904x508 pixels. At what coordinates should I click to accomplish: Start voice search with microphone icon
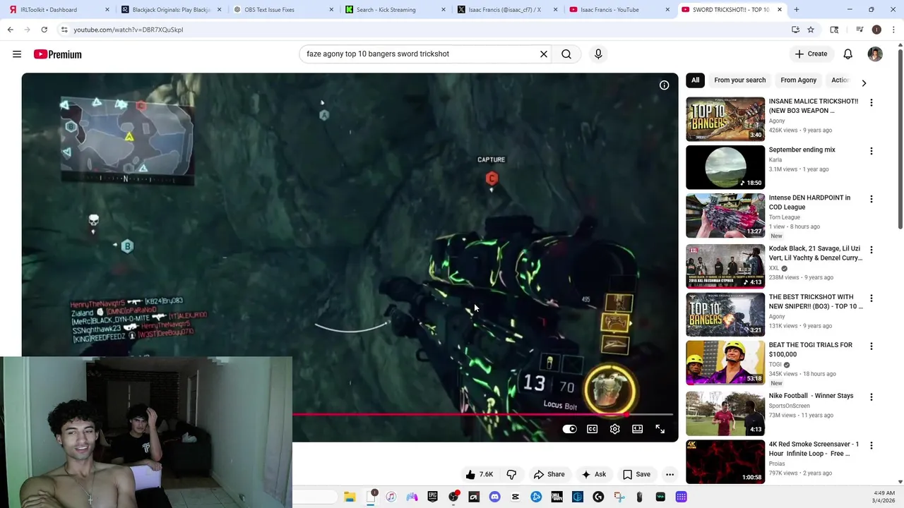pyautogui.click(x=598, y=54)
